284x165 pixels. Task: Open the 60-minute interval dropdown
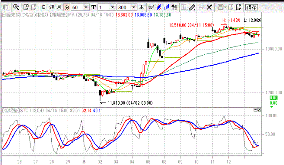click(x=86, y=7)
